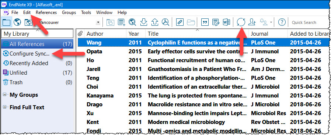
Task: Open the File menu
Action: click(x=15, y=13)
